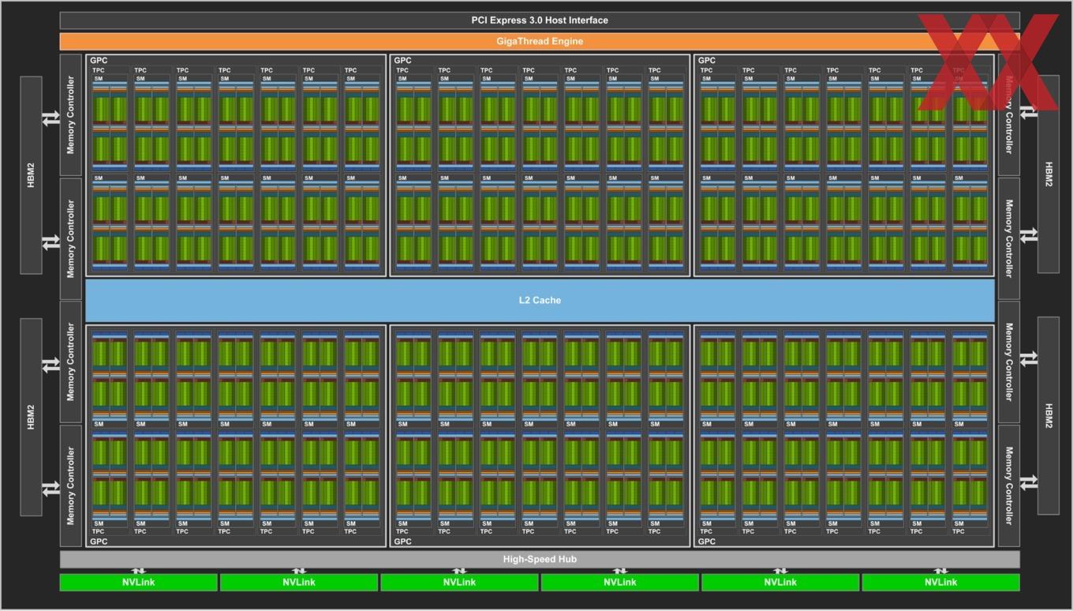Click the topmost Memory Controller on the left

[71, 114]
